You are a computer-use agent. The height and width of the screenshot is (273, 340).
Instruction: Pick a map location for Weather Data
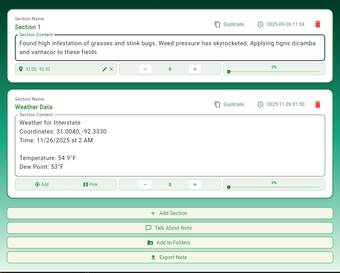coord(90,184)
